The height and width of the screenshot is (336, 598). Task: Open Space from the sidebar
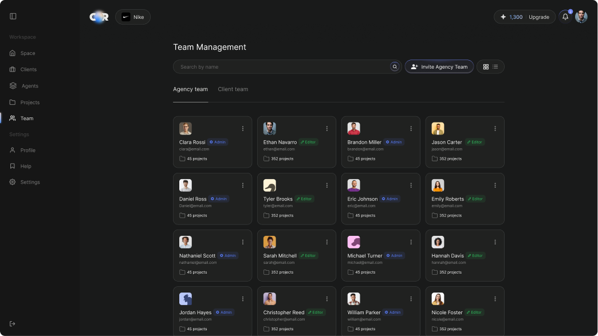[27, 53]
